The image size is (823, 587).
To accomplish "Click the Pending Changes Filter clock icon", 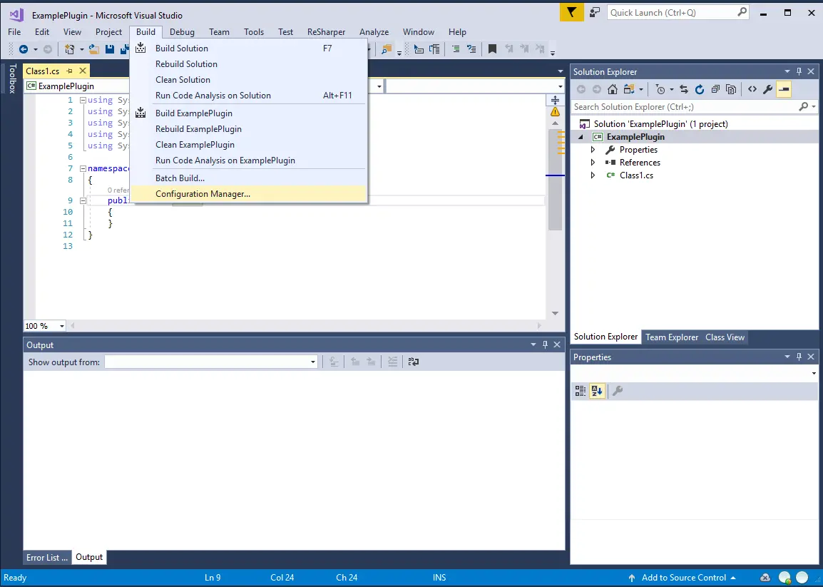I will tap(660, 89).
